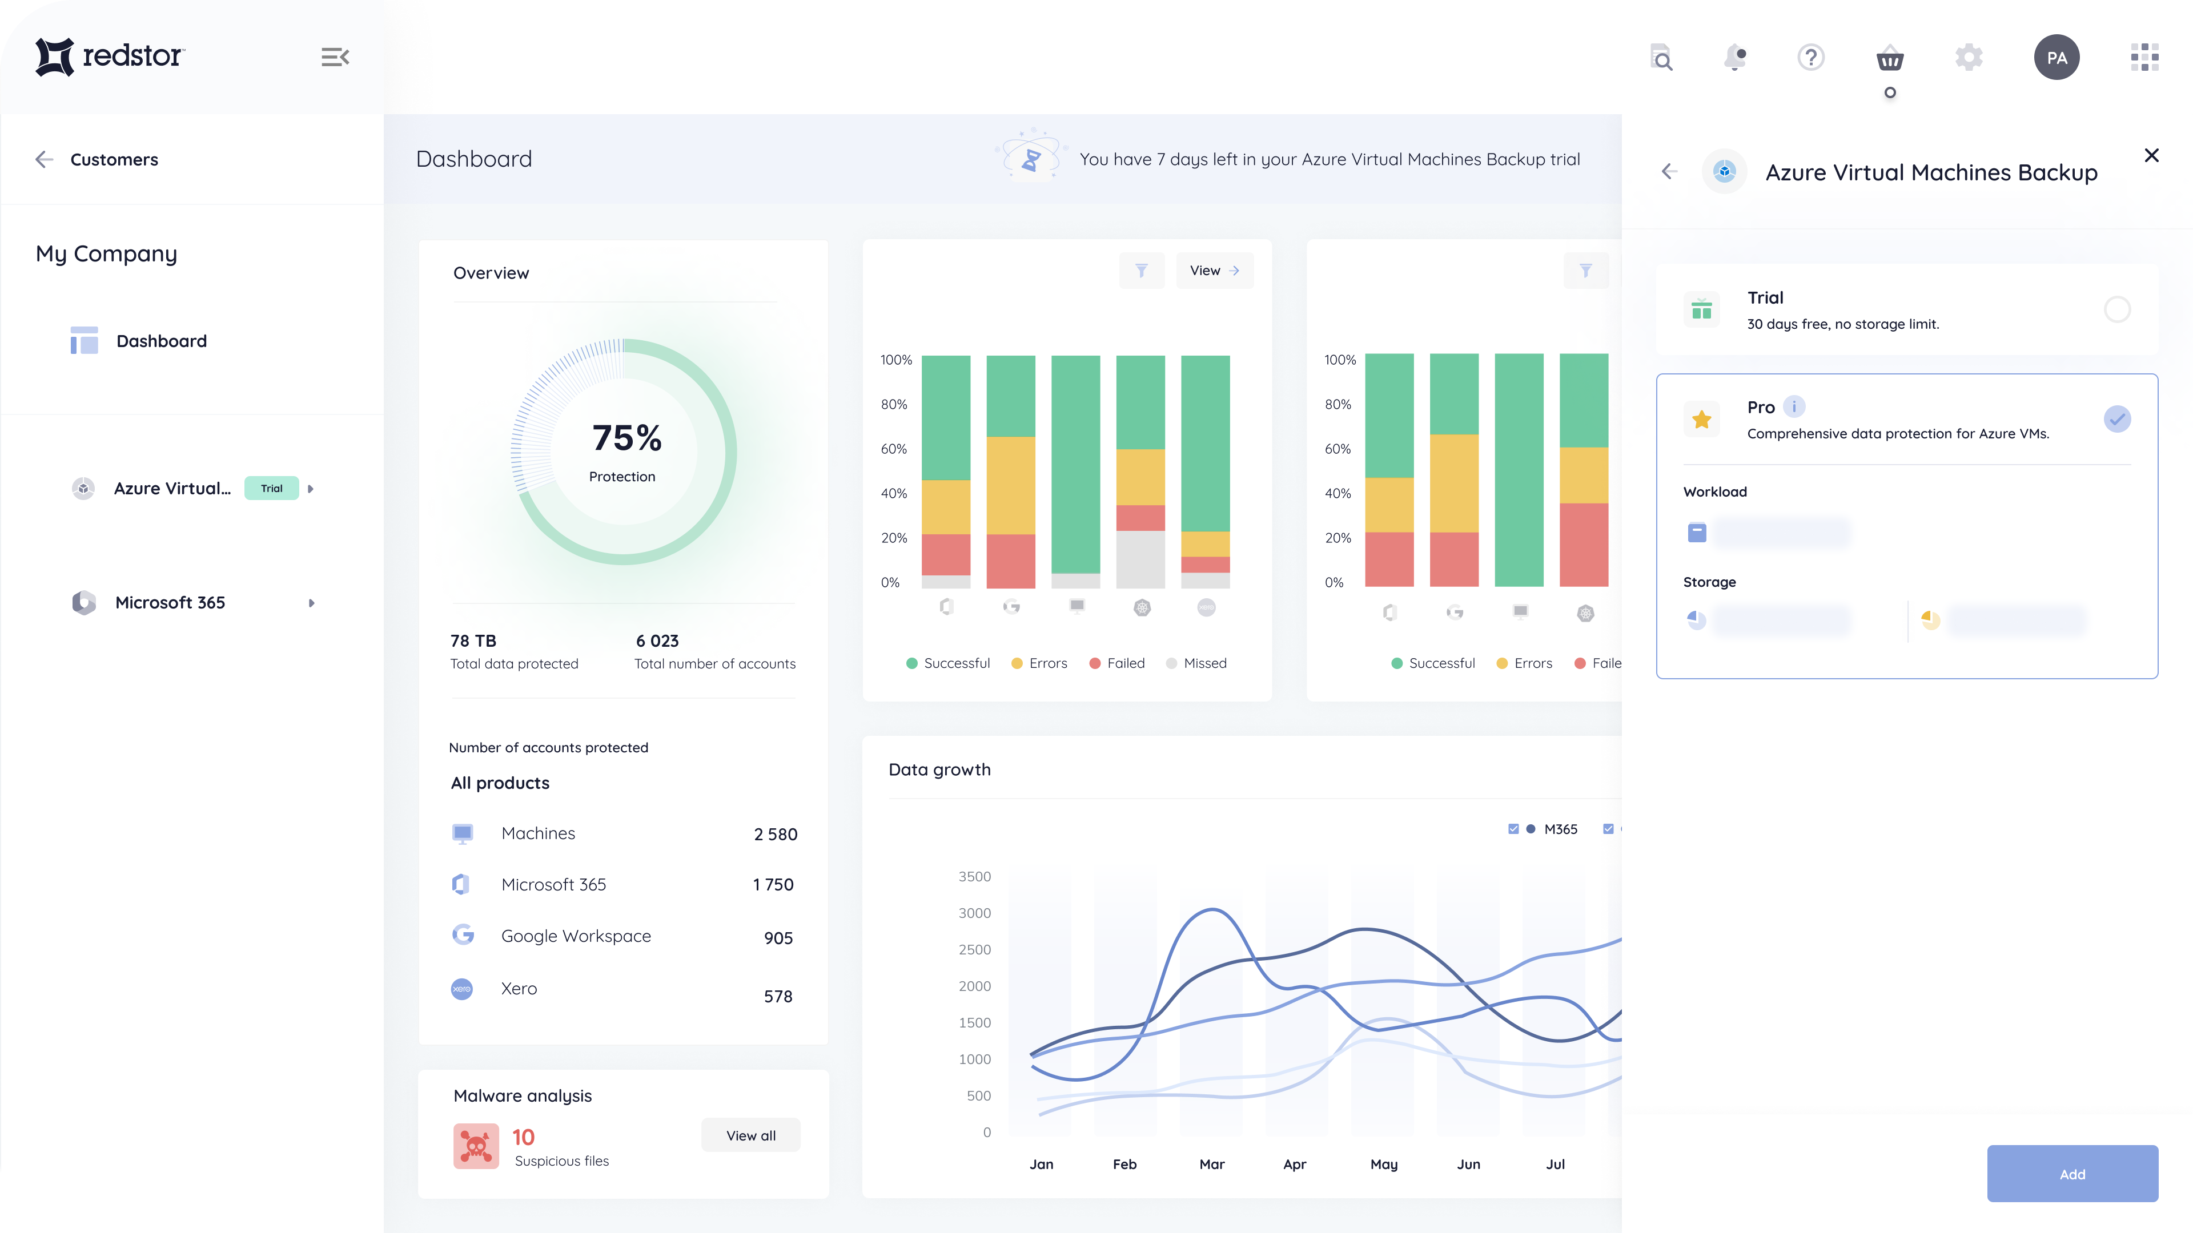Toggle Missed legend in first chart

coord(1196,663)
